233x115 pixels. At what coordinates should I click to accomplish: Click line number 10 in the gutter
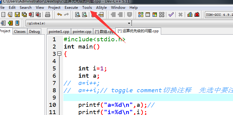(x=52, y=105)
